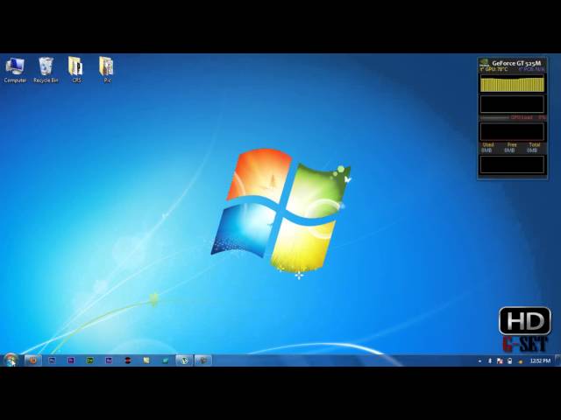This screenshot has width=561, height=420.
Task: Click the GPU Load bar
Action: (x=513, y=117)
